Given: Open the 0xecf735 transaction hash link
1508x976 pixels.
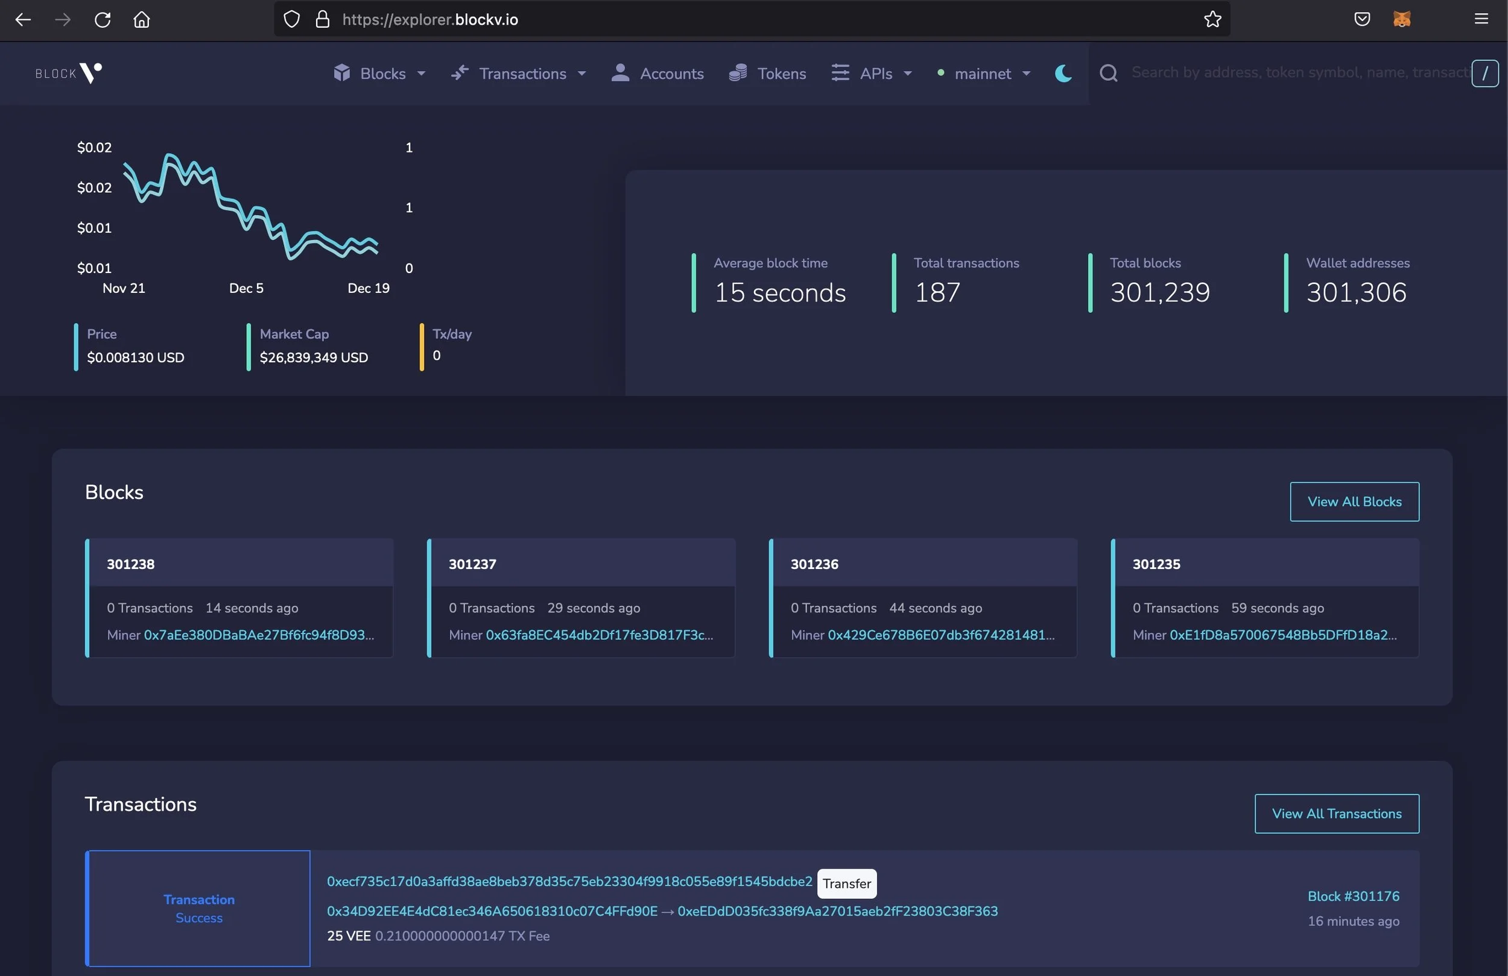Looking at the screenshot, I should tap(568, 880).
